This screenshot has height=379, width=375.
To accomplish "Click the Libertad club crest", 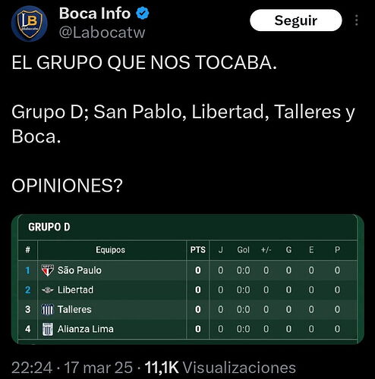I will tap(48, 290).
